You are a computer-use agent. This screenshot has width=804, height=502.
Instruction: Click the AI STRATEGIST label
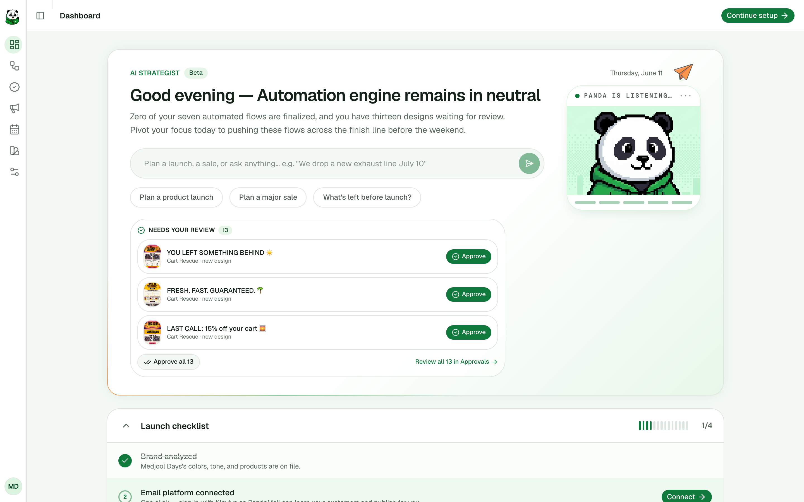point(155,73)
